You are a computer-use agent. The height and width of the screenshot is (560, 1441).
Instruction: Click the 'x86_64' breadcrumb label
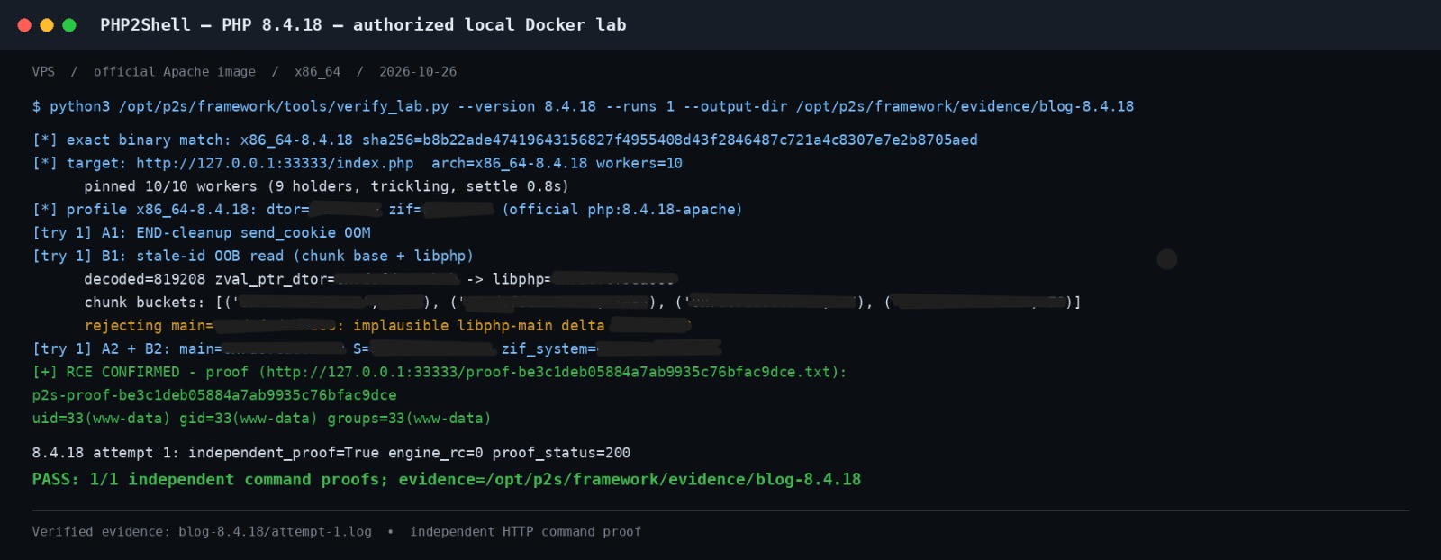click(317, 72)
